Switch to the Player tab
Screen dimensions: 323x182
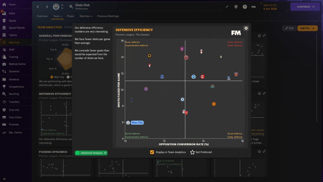pyautogui.click(x=71, y=16)
